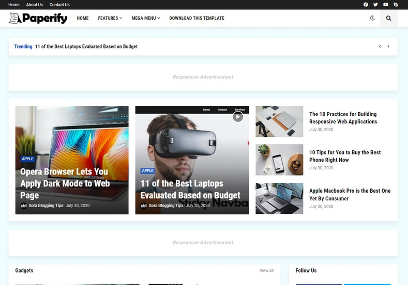Click Sora Blogging Tips author on Opera post
The height and width of the screenshot is (285, 408).
(x=46, y=205)
